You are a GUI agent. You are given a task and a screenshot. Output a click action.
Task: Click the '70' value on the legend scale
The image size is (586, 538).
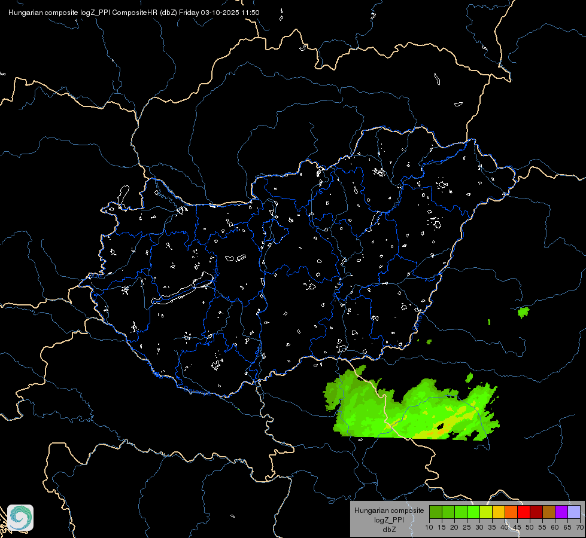pyautogui.click(x=580, y=527)
